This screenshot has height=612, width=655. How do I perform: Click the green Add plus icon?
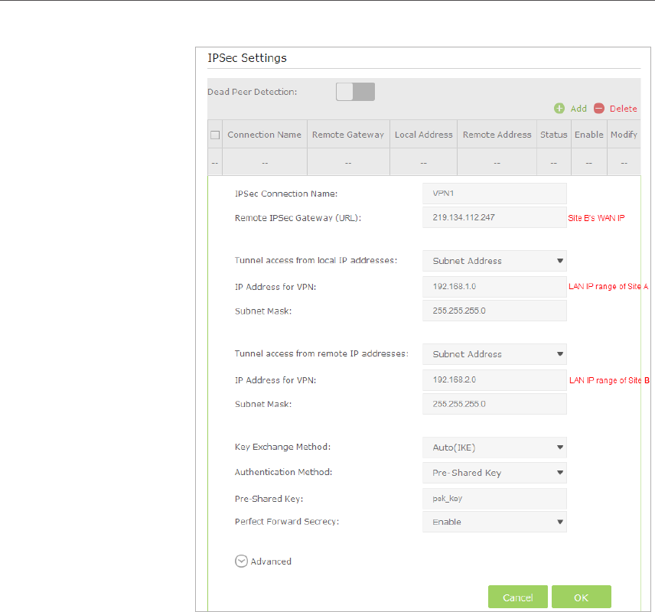pyautogui.click(x=559, y=109)
